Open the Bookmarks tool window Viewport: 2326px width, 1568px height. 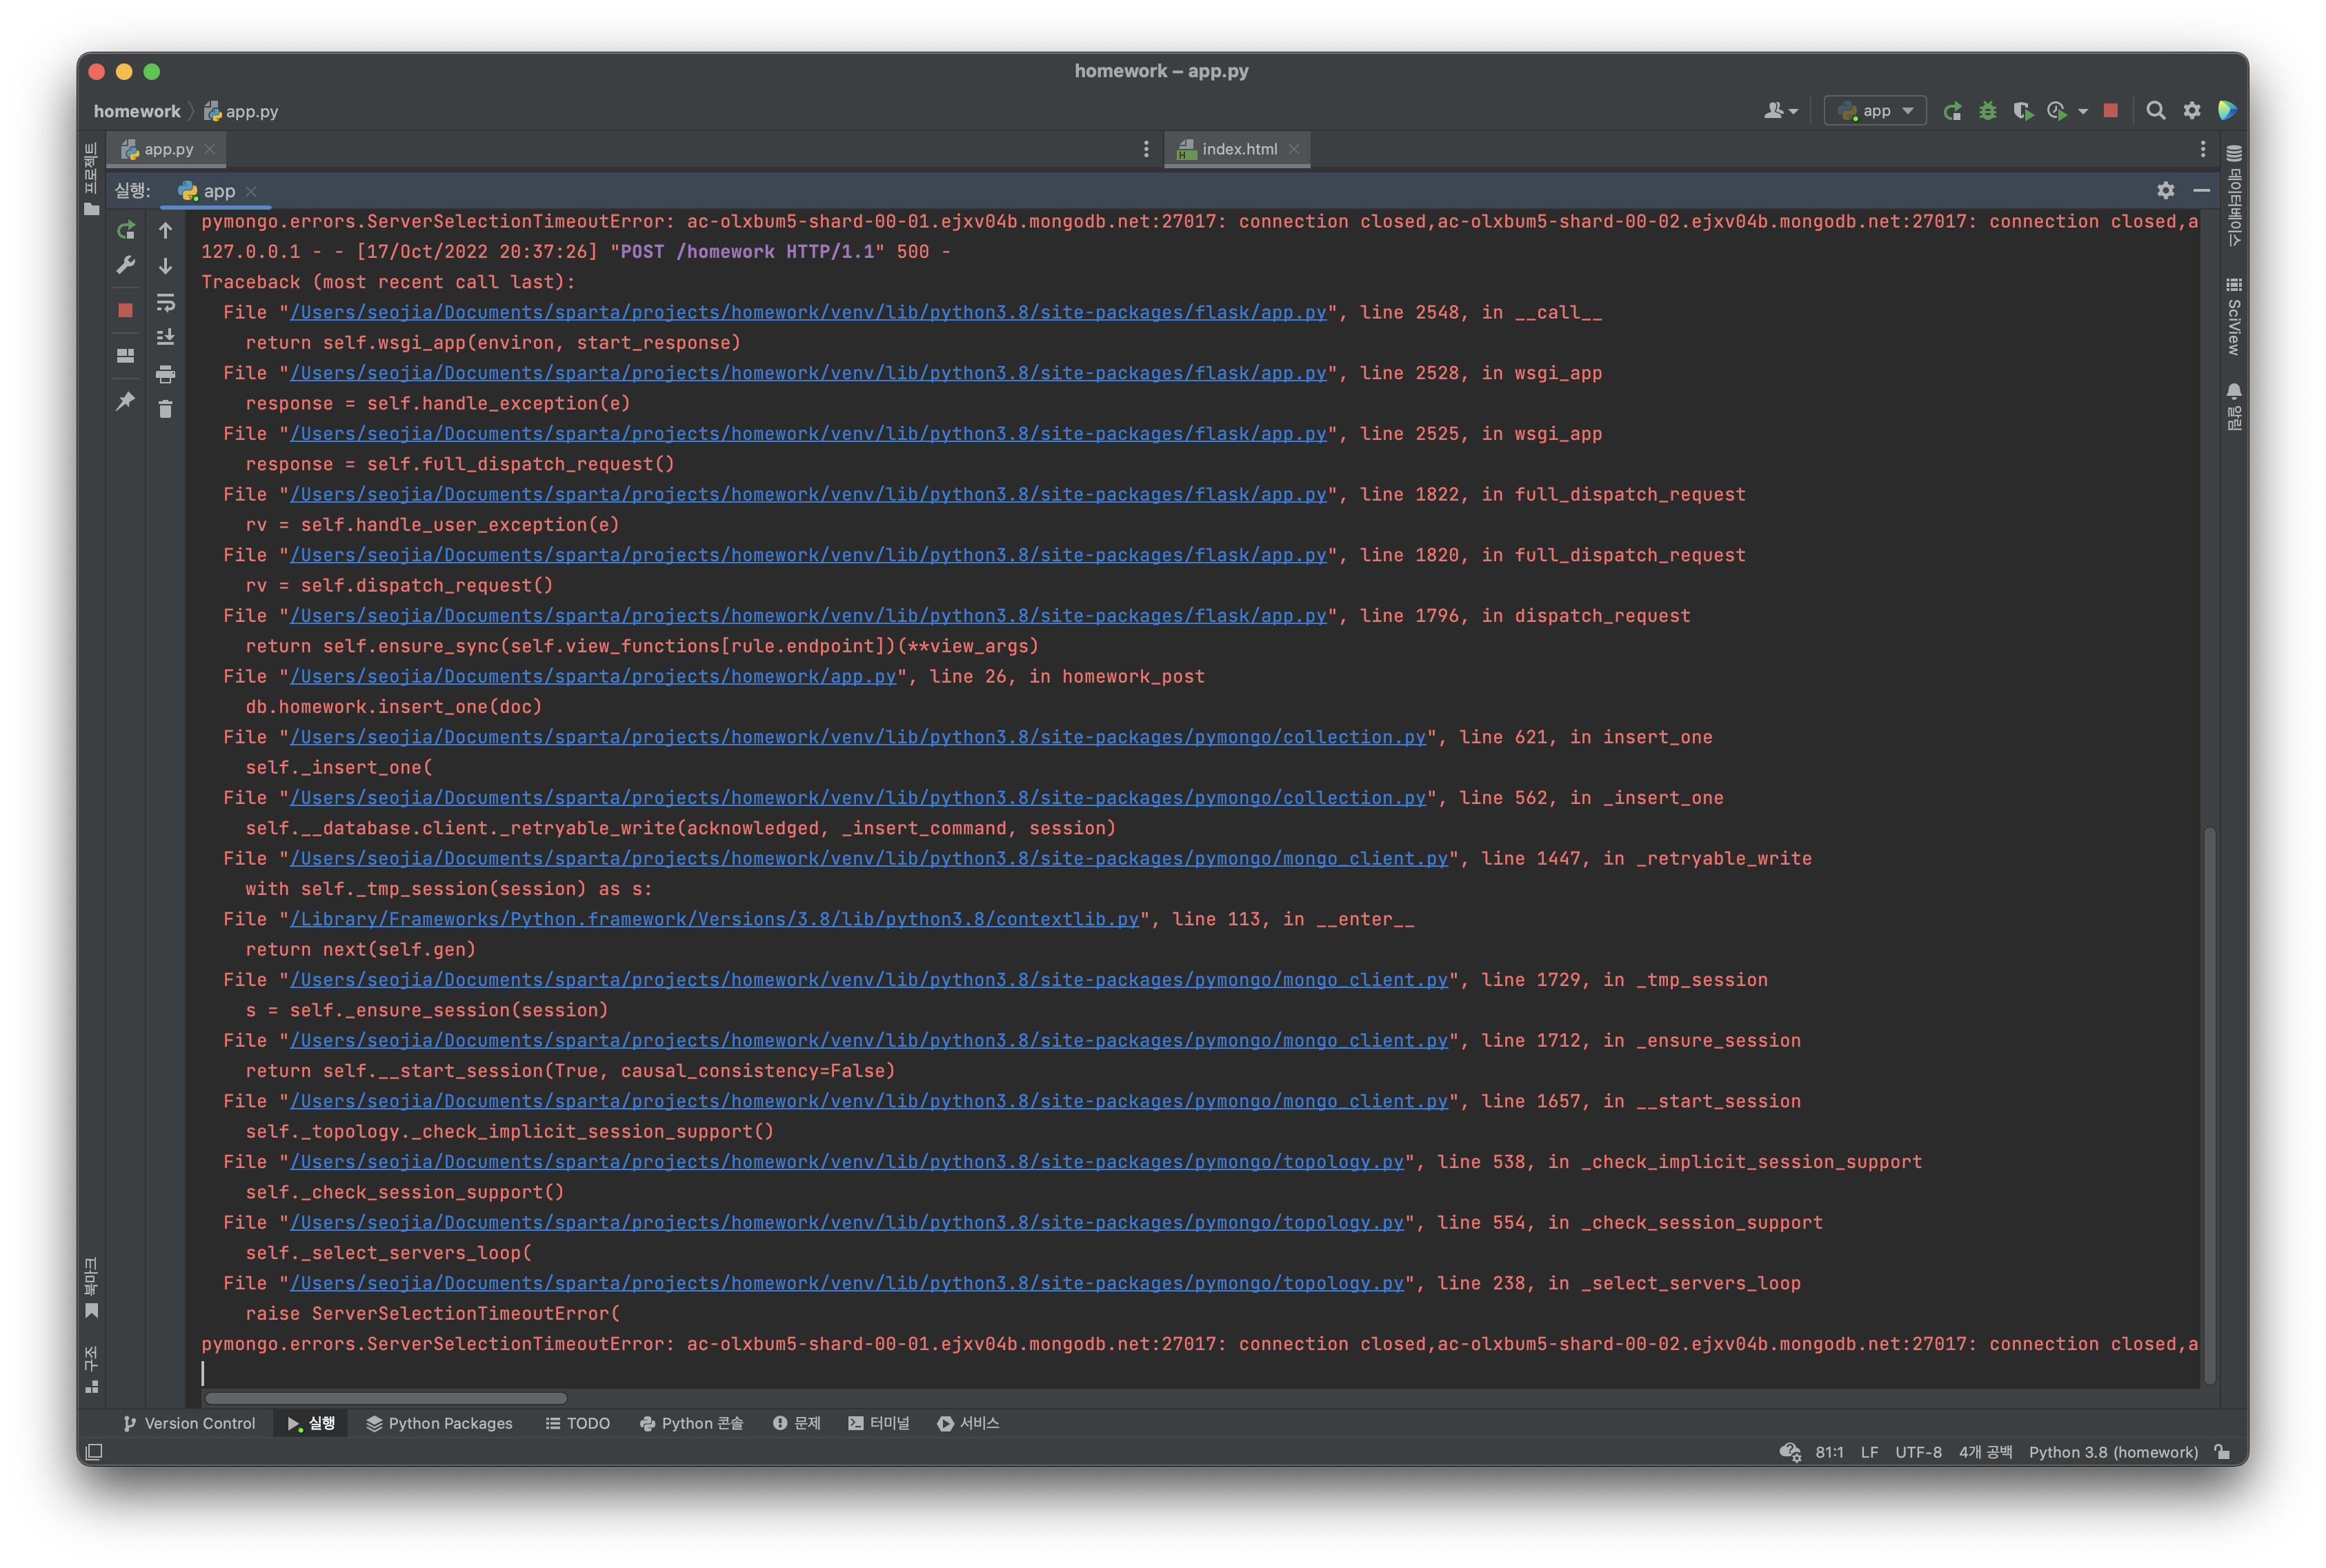coord(91,1288)
